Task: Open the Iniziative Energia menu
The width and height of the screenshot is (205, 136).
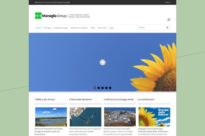Action: [x=61, y=28]
